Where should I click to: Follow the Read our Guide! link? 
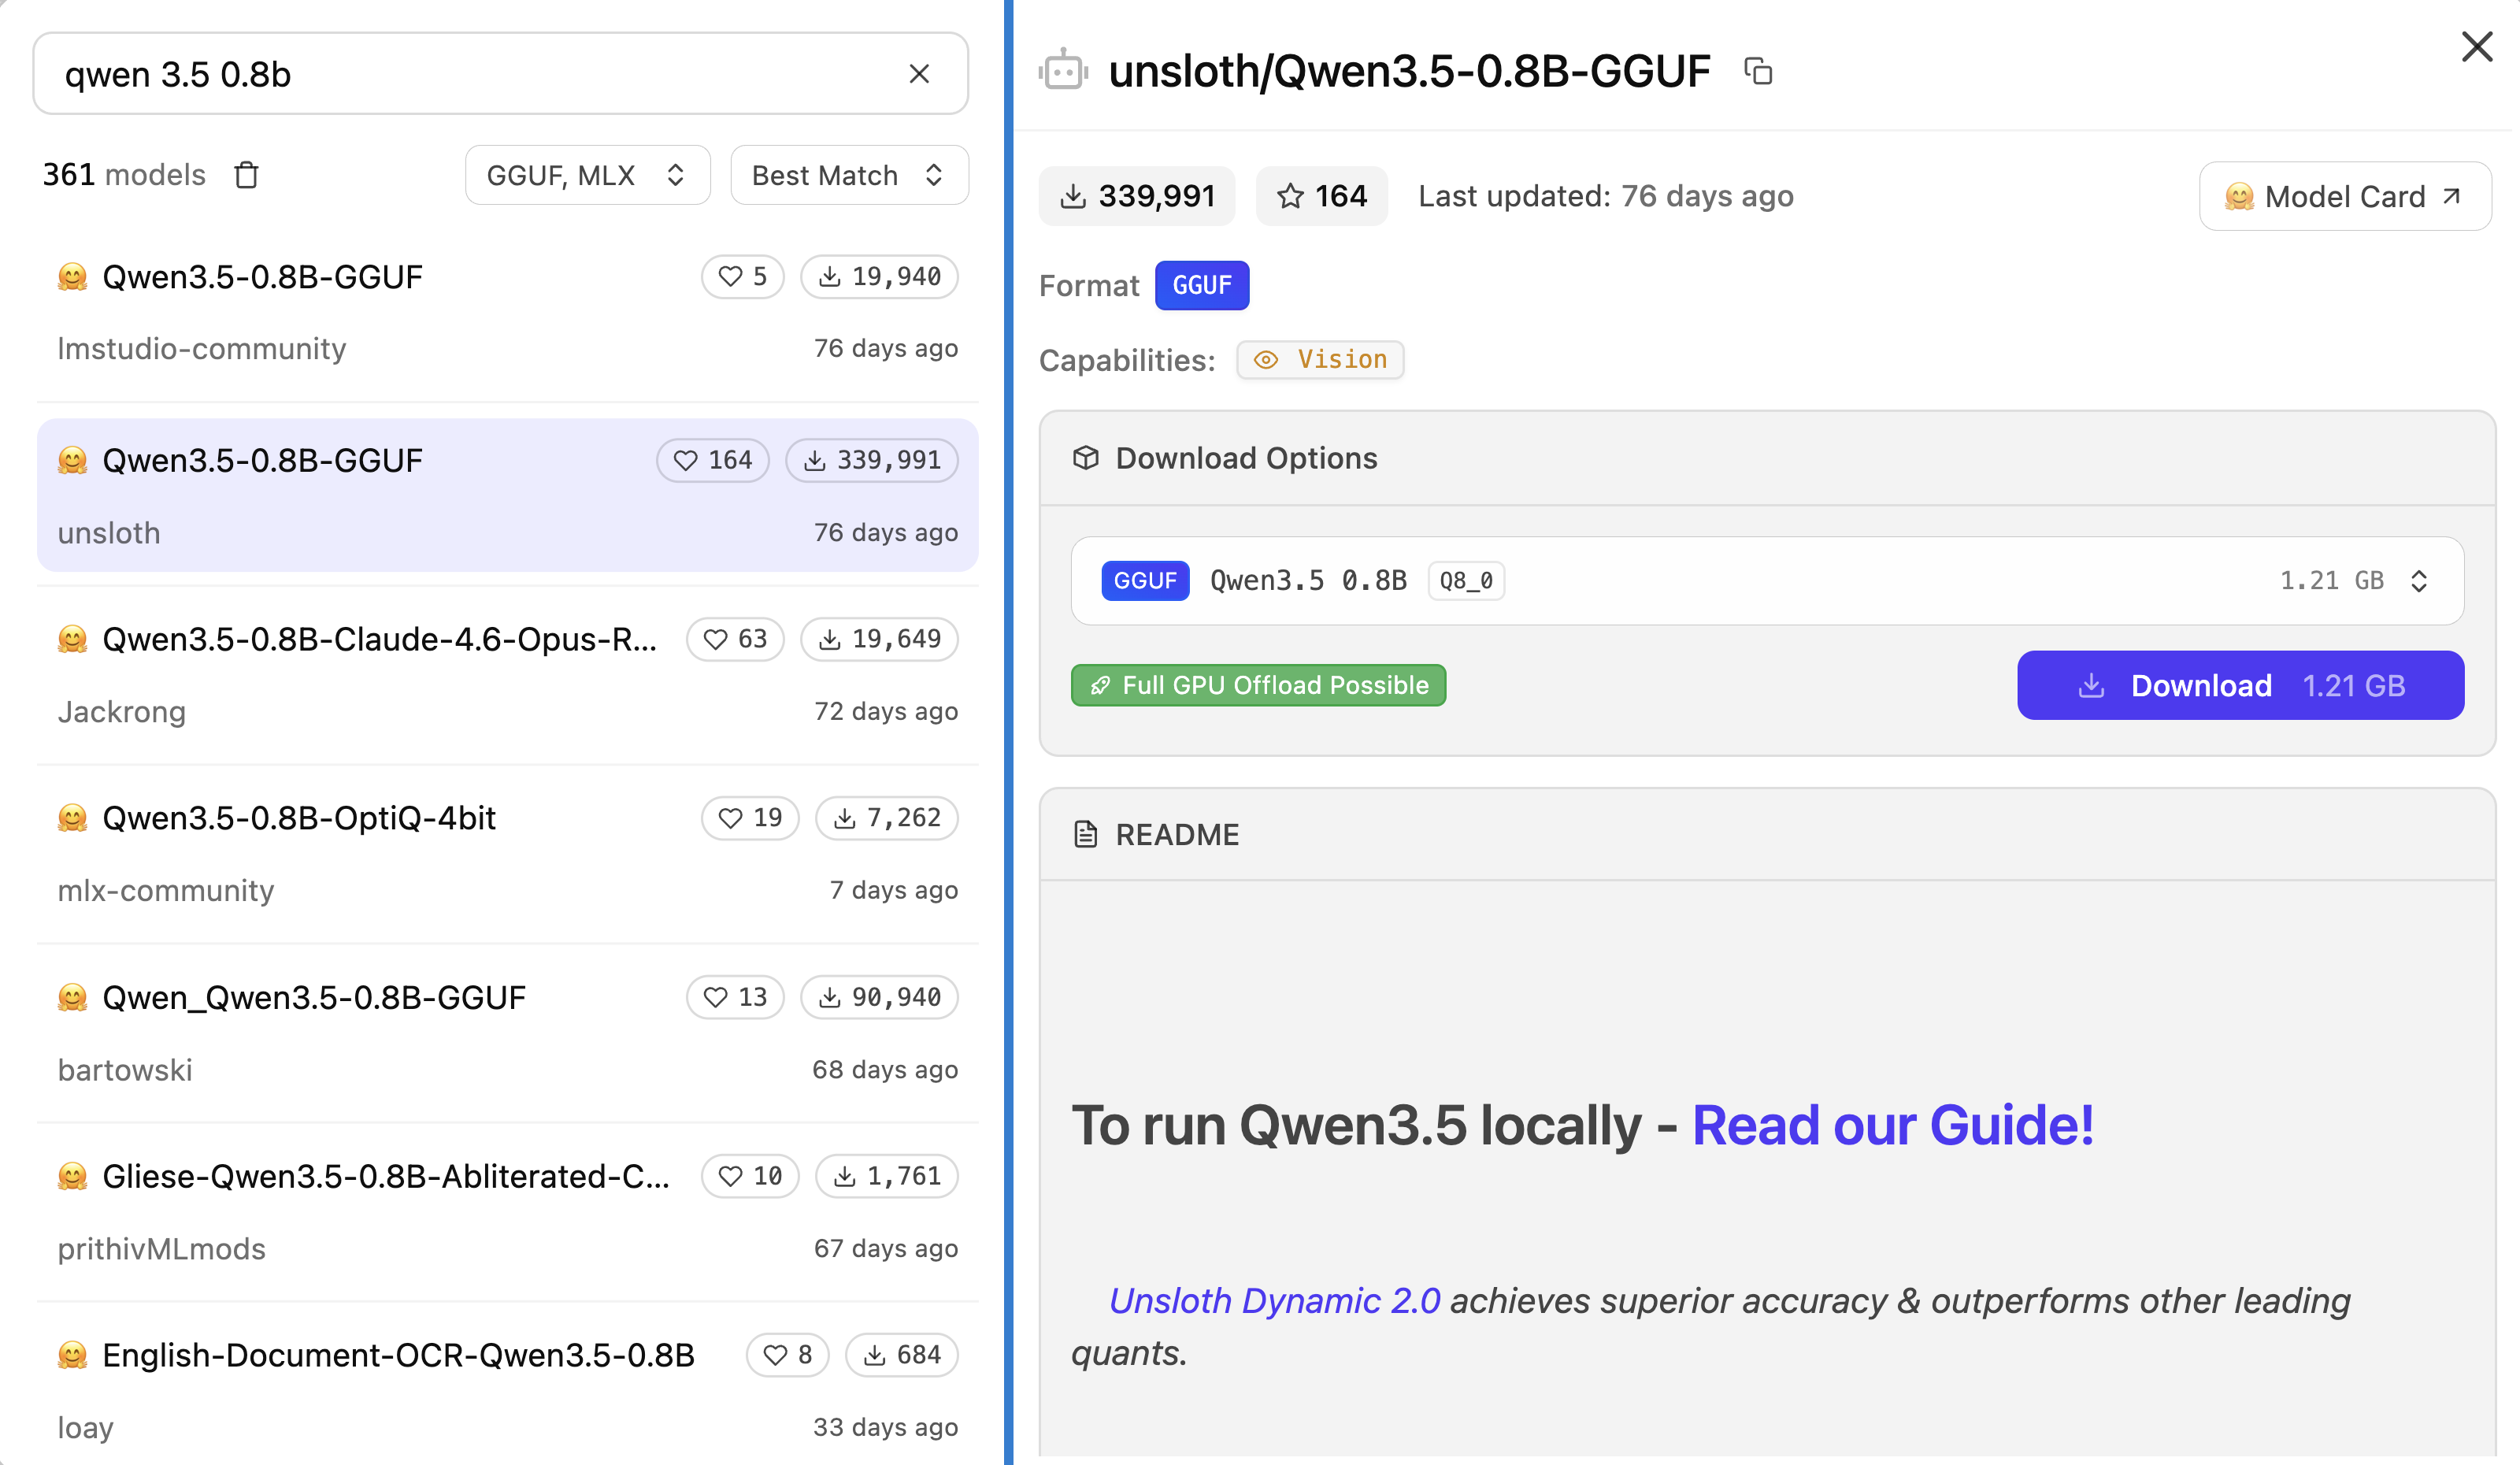[x=1892, y=1125]
